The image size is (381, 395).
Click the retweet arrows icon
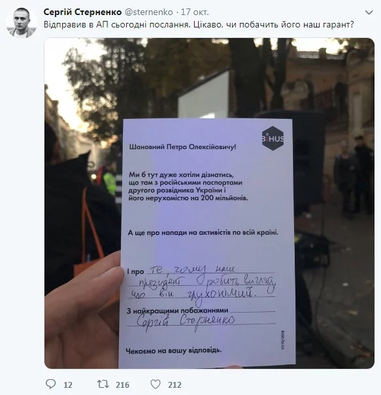(103, 384)
